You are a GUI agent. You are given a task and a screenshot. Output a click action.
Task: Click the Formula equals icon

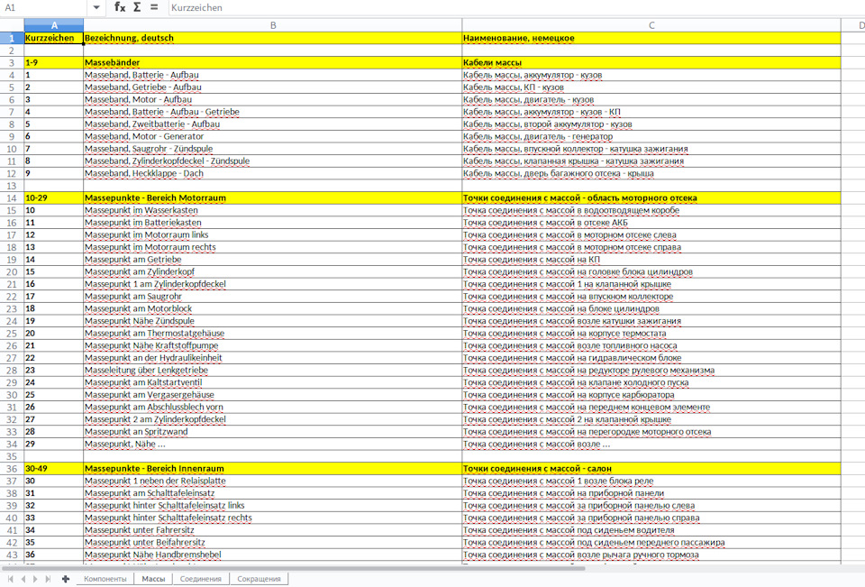(154, 7)
